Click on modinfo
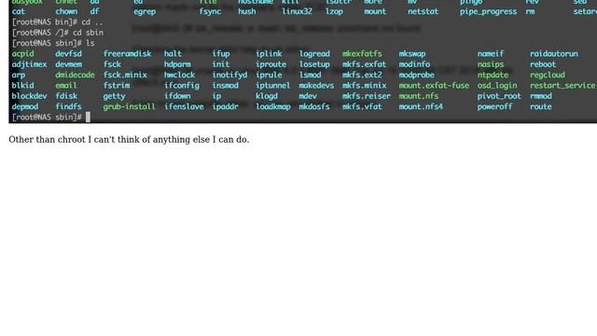The image size is (597, 336). pos(414,64)
